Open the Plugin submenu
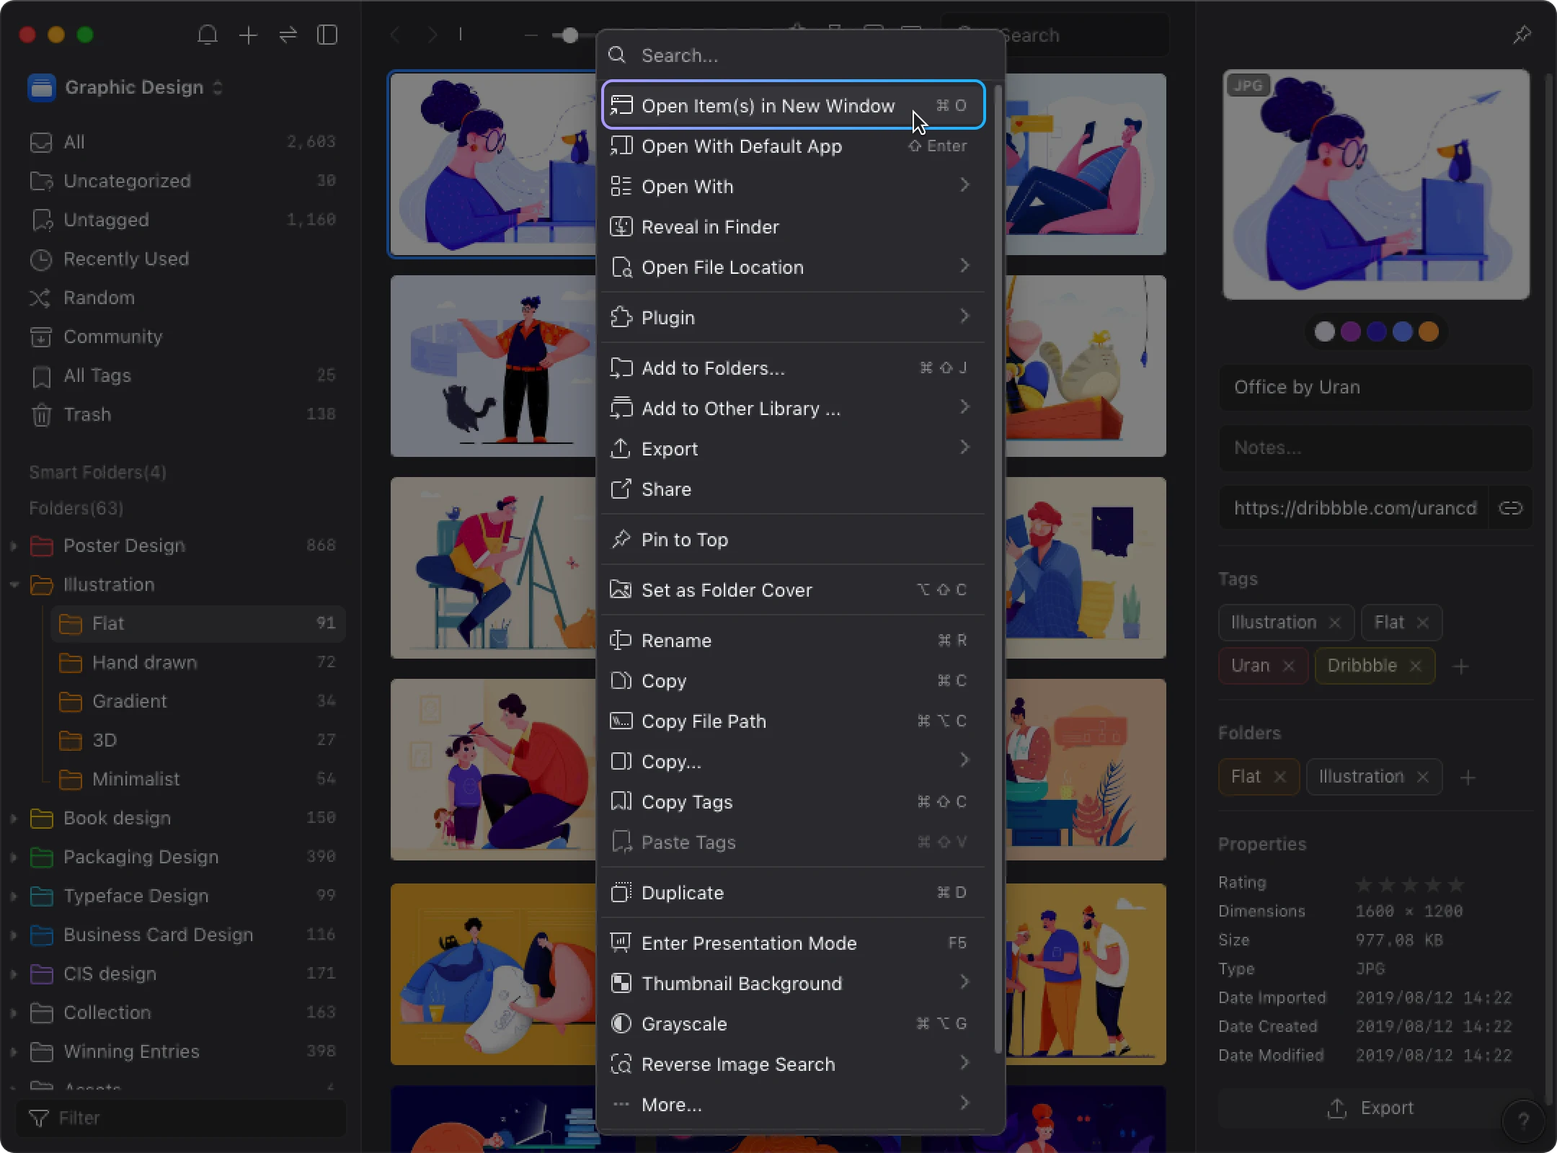The width and height of the screenshot is (1557, 1153). 794,317
